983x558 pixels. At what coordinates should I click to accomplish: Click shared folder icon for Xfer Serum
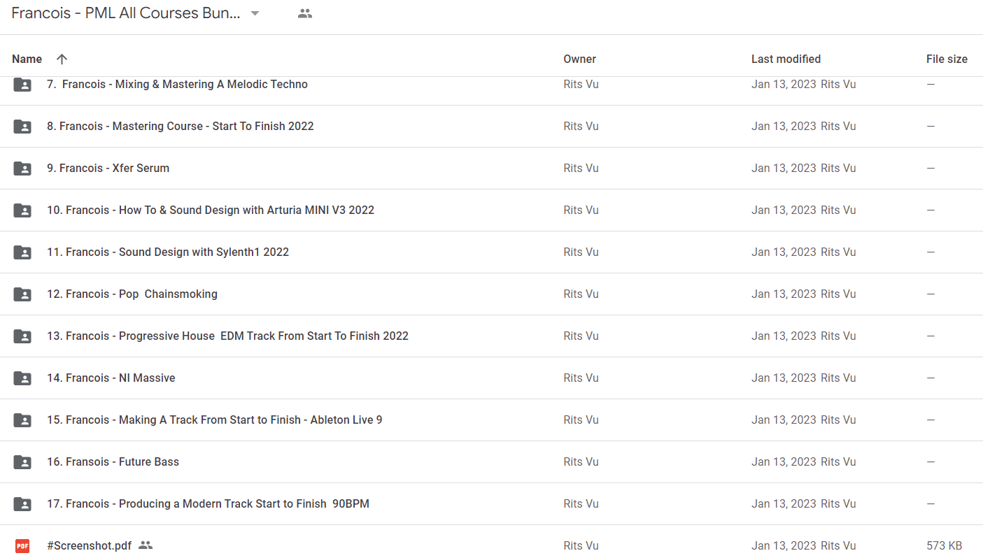[x=22, y=169]
